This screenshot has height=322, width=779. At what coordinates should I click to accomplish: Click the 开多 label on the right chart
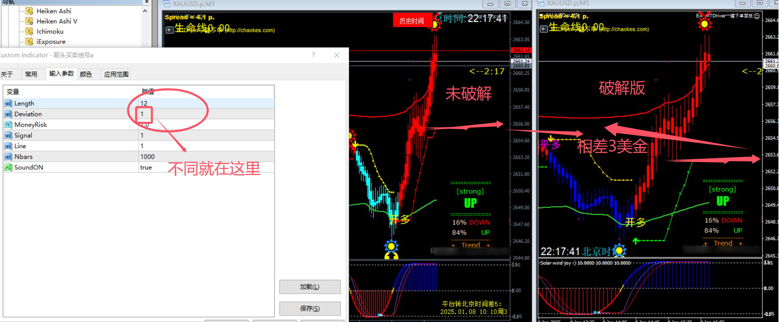pyautogui.click(x=635, y=222)
